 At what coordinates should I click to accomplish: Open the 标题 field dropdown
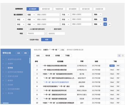pos(31,15)
